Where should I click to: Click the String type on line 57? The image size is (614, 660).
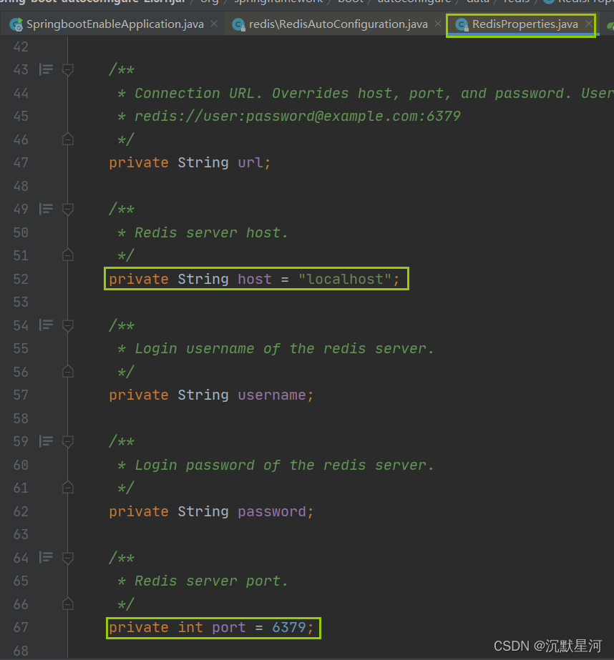(203, 395)
